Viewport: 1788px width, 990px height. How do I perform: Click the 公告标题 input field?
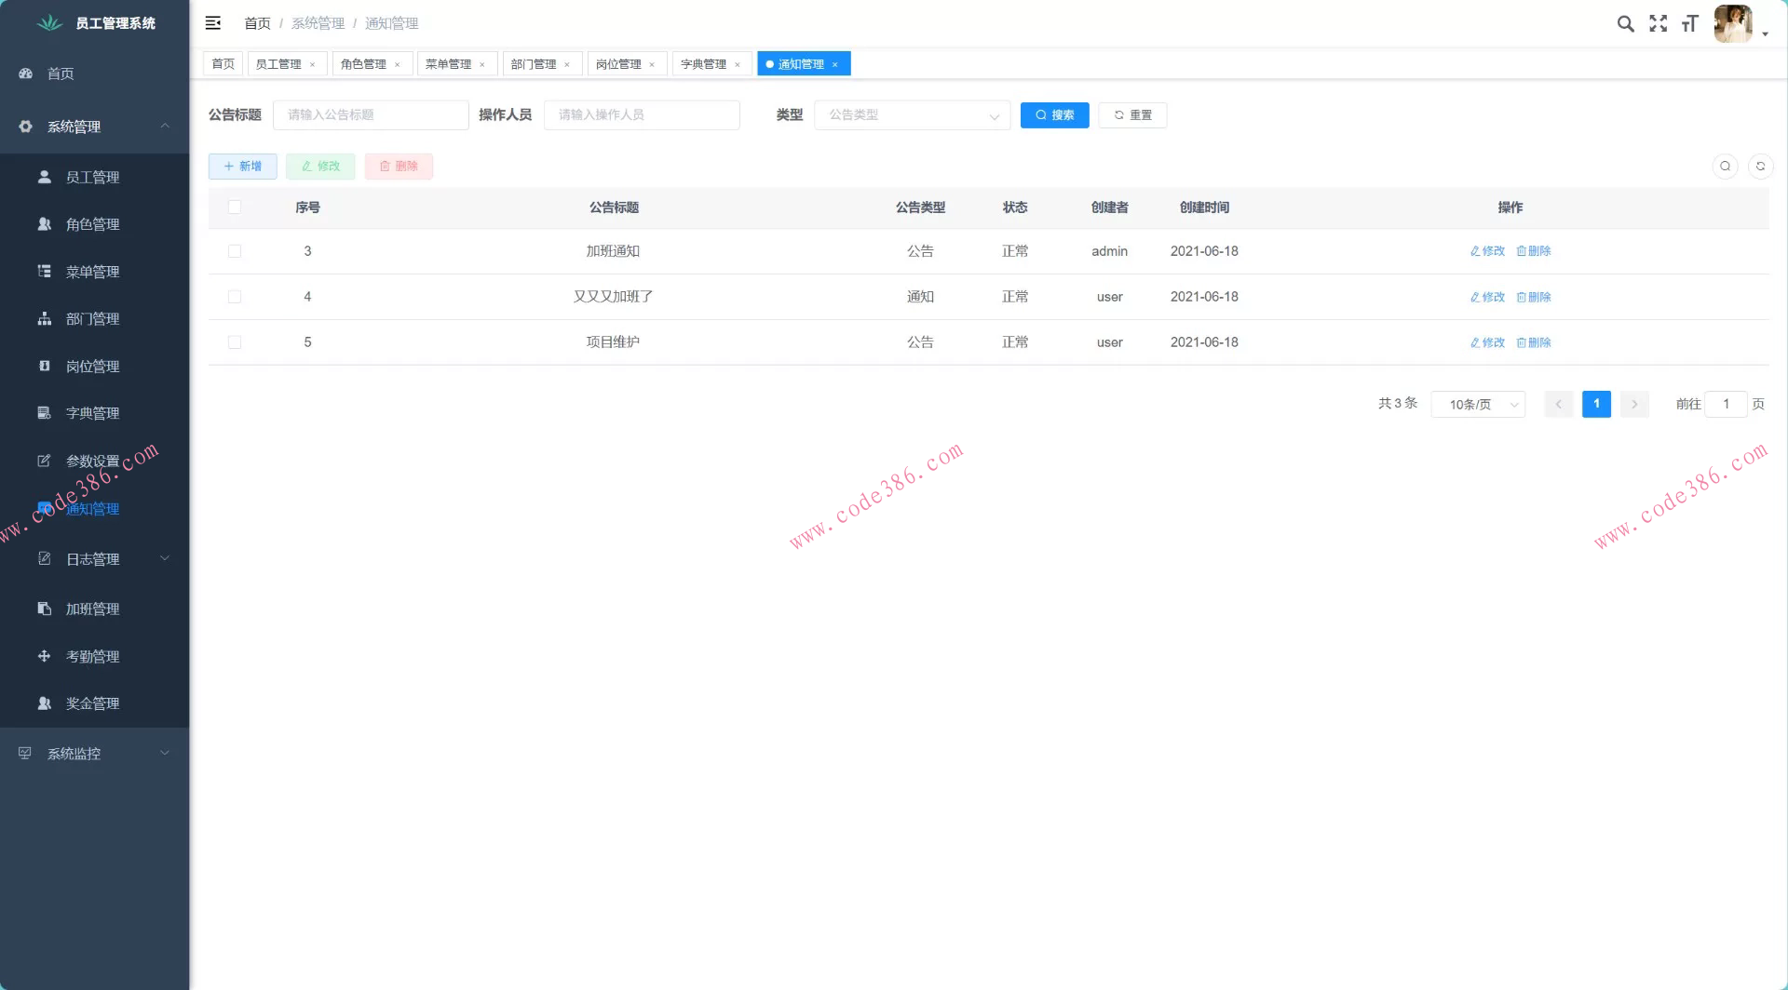pyautogui.click(x=371, y=115)
